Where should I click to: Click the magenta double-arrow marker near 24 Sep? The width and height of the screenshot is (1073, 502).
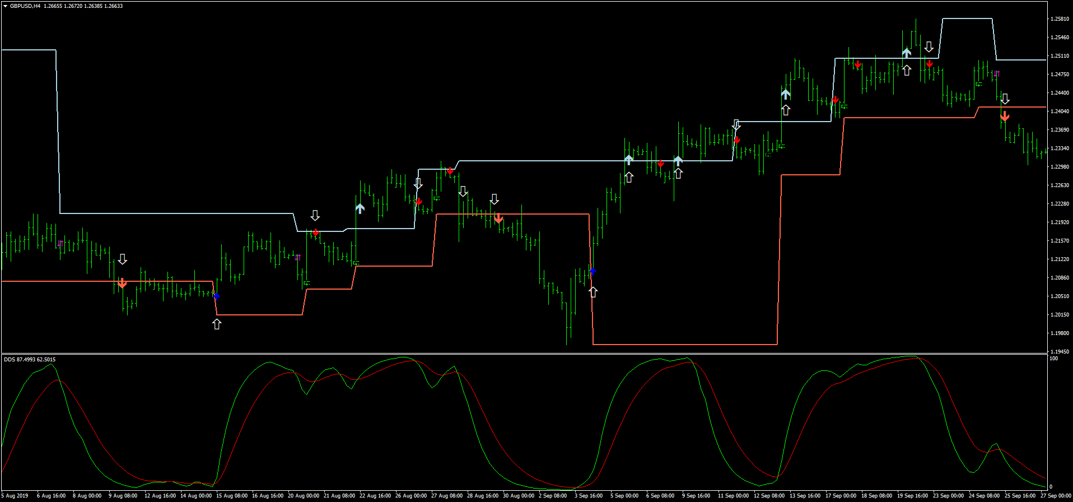point(996,73)
